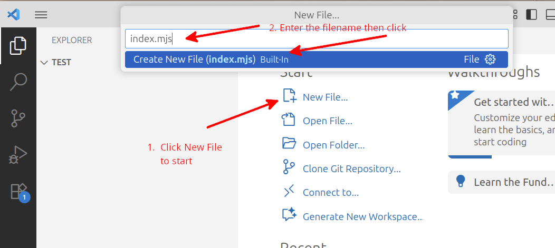Toggle the primary sidebar layout button
555x248 pixels.
pyautogui.click(x=532, y=14)
